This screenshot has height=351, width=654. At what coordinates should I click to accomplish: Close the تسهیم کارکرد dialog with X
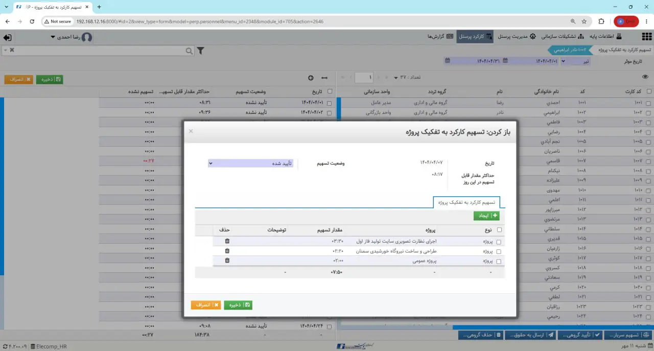pos(191,131)
